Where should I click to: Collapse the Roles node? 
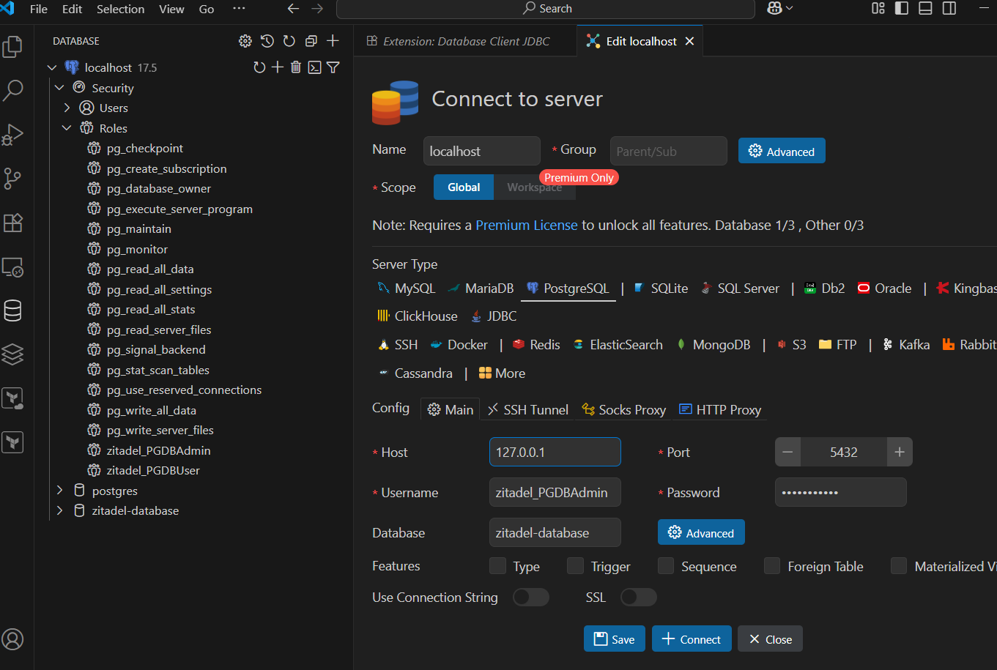[67, 128]
